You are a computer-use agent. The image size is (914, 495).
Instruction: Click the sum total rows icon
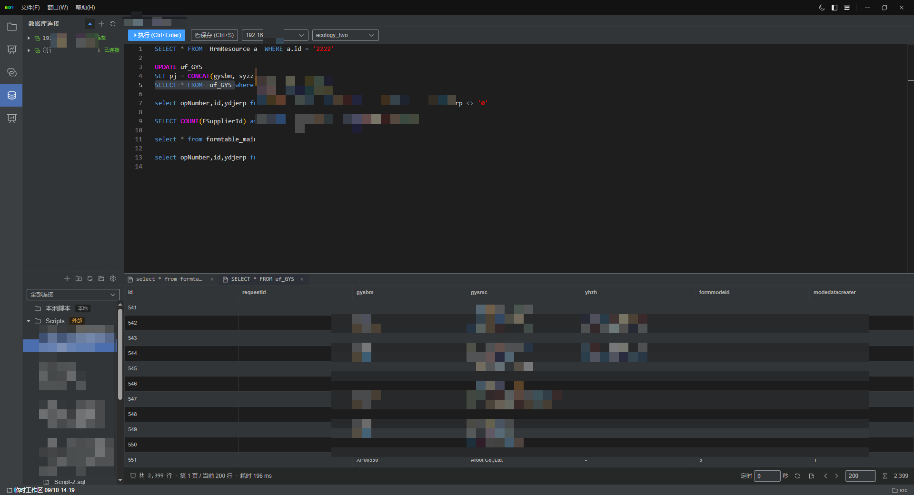point(885,476)
